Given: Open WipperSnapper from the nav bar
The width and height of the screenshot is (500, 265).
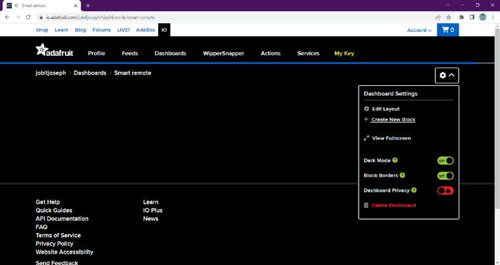Looking at the screenshot, I should 223,53.
